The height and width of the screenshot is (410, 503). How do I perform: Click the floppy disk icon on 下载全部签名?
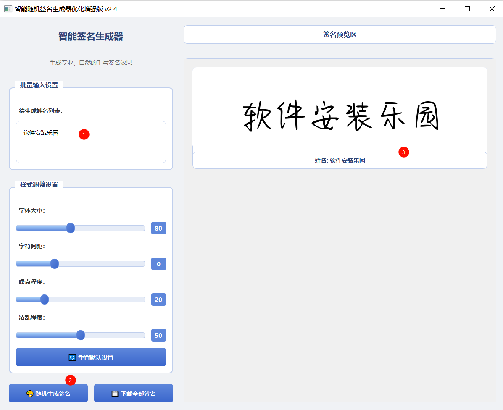click(115, 394)
